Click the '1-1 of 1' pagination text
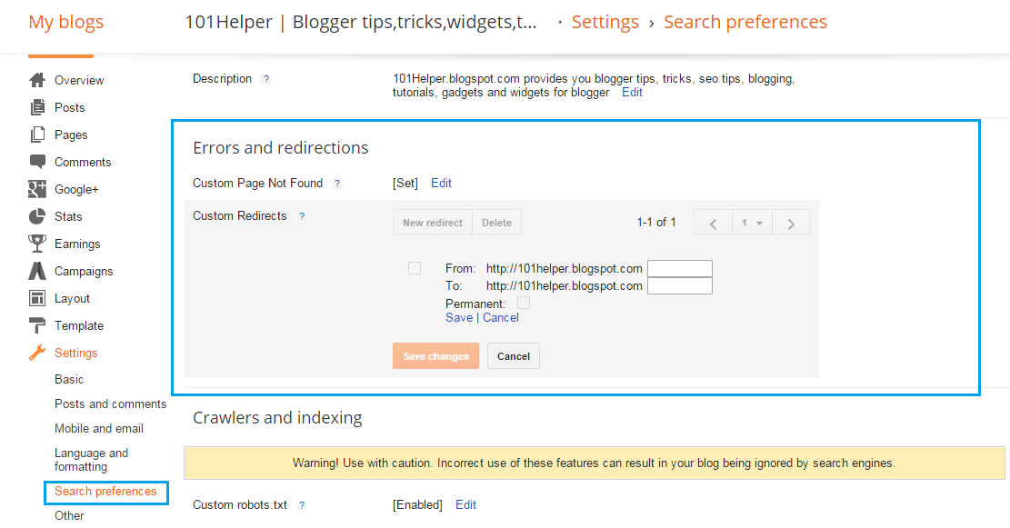 (x=656, y=222)
